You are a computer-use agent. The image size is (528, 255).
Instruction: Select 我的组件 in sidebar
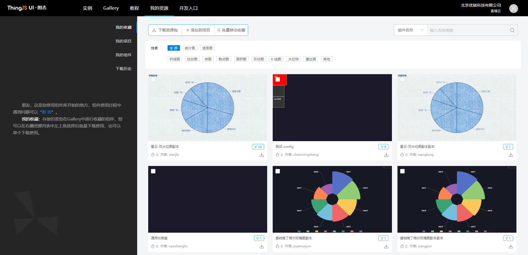coord(123,55)
